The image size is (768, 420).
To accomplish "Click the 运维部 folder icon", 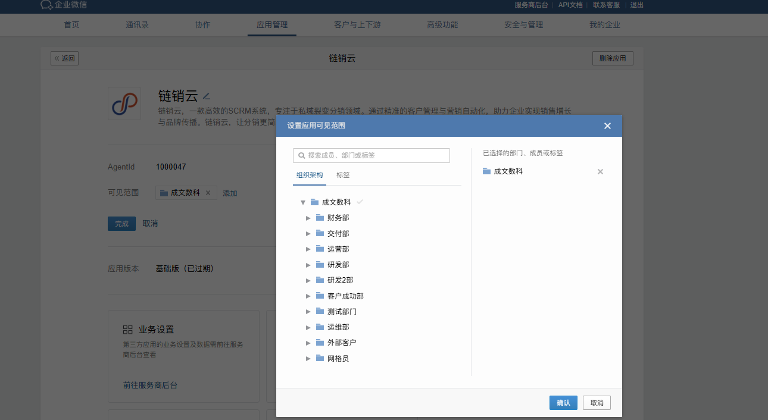I will pos(320,327).
